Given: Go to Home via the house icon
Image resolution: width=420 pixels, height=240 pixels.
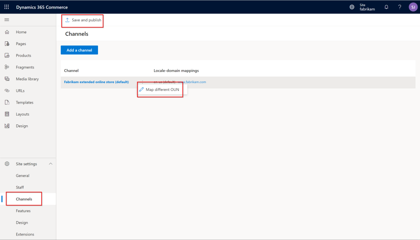Looking at the screenshot, I should coord(7,32).
